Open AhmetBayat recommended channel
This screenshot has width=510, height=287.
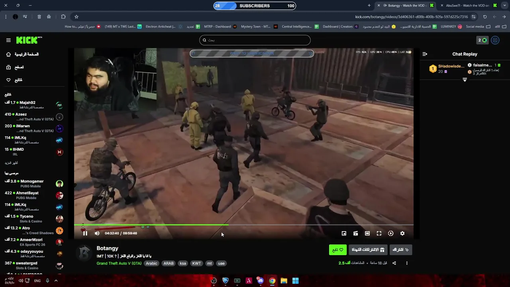[x=34, y=195]
